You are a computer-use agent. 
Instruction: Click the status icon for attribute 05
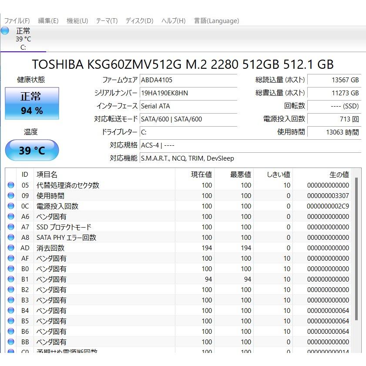(11, 185)
